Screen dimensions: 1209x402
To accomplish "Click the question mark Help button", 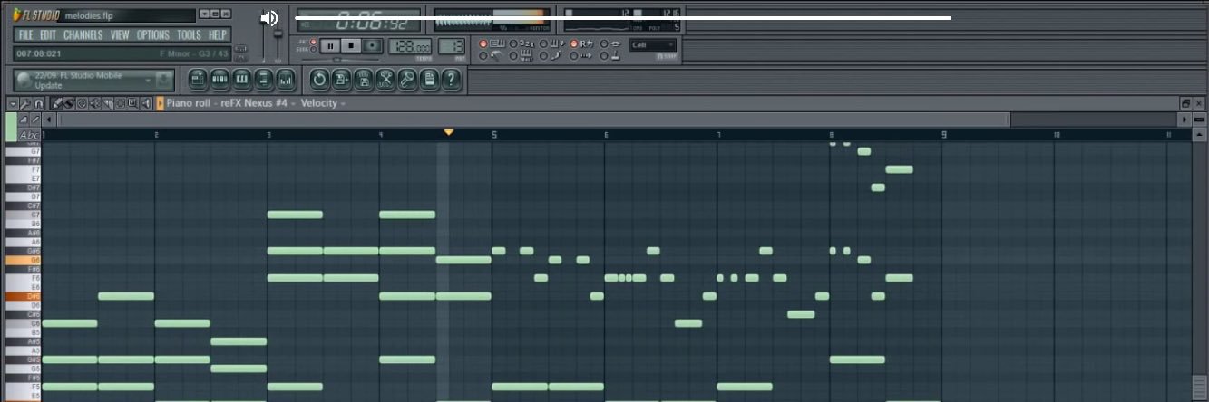I will pyautogui.click(x=452, y=79).
